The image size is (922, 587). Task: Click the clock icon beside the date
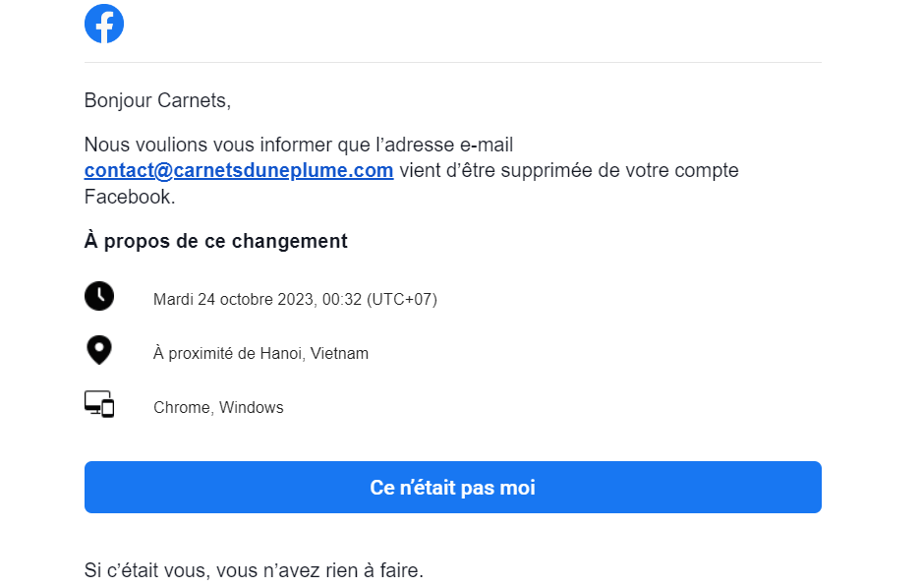[99, 296]
